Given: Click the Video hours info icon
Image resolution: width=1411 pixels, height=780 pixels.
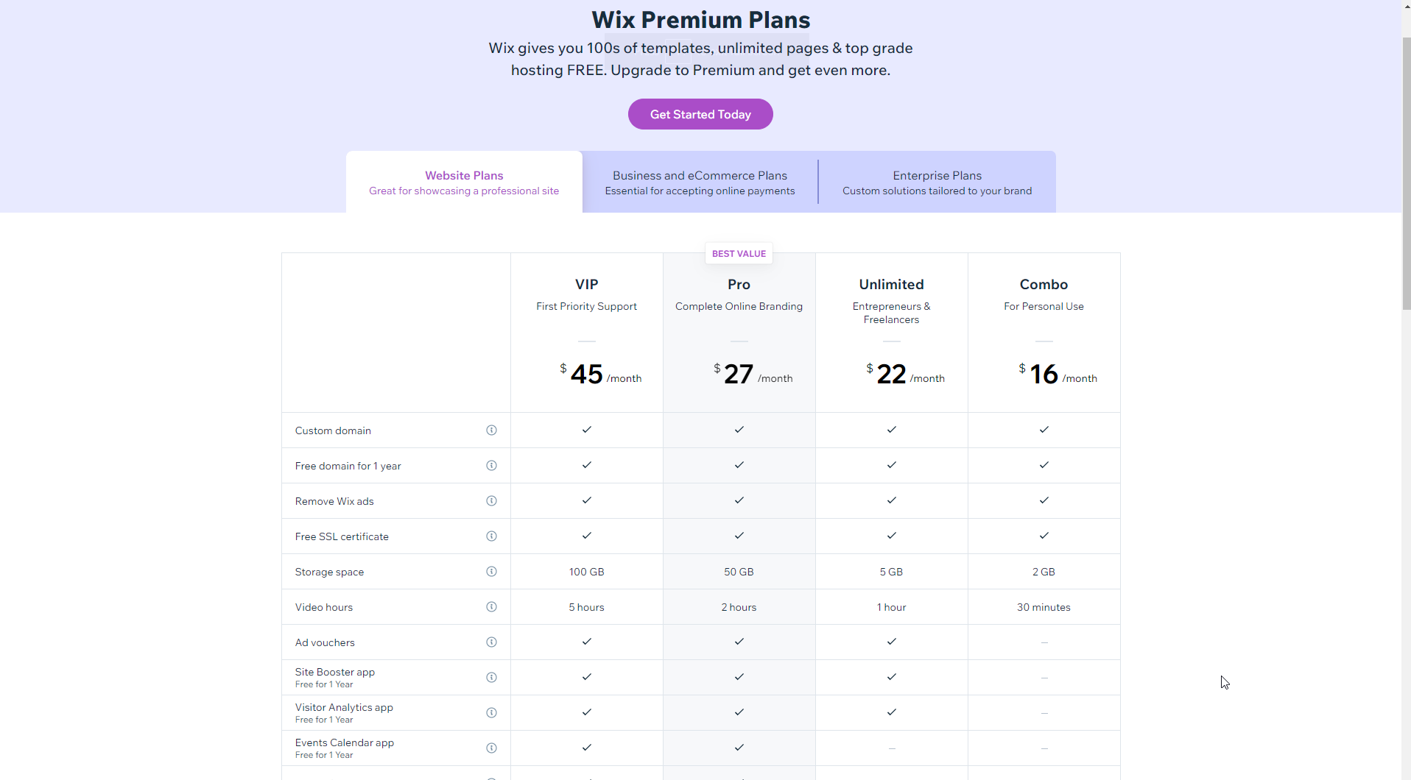Looking at the screenshot, I should pyautogui.click(x=491, y=607).
